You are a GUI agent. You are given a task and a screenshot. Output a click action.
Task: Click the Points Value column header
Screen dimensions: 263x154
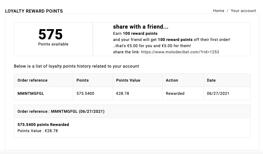[x=128, y=80]
